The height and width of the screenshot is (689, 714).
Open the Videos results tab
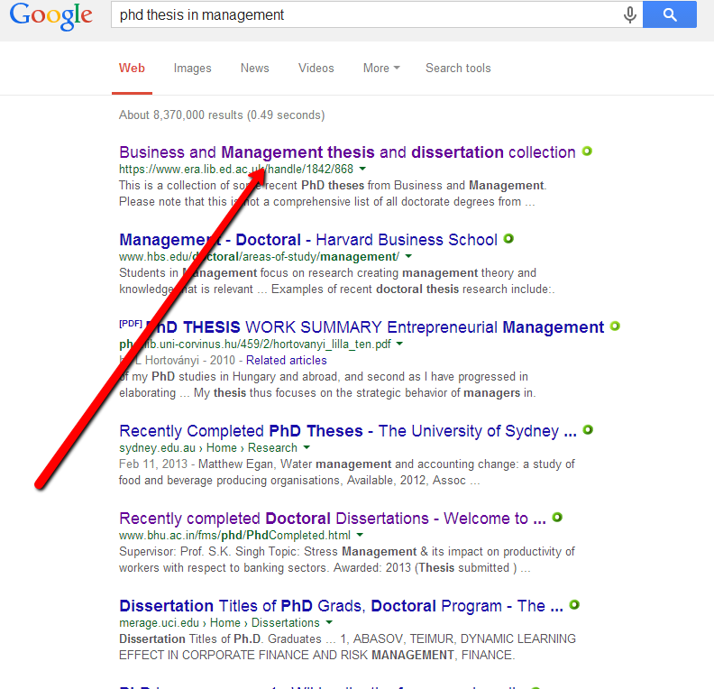(x=316, y=69)
